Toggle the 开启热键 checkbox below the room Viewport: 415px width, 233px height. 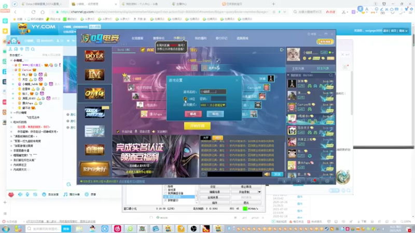point(118,132)
